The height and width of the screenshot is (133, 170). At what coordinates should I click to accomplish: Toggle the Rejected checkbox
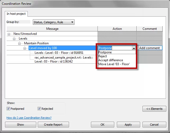point(39,109)
